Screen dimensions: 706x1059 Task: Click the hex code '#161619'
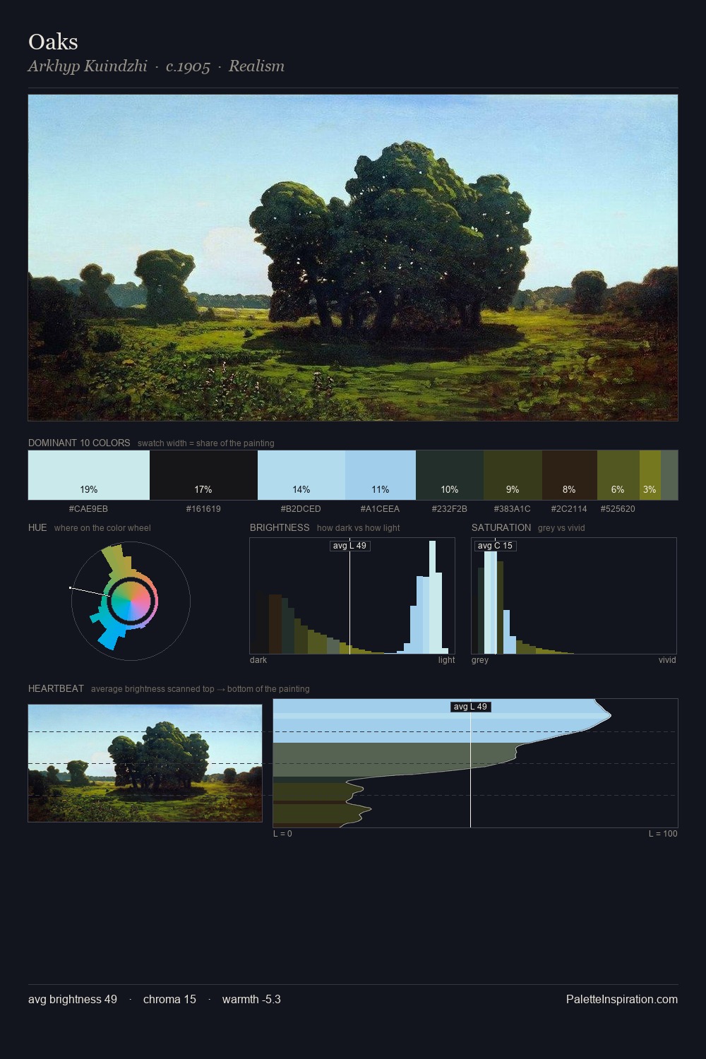tap(203, 508)
